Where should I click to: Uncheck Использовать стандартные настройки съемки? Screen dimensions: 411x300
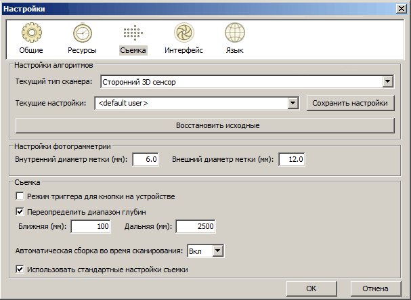20,270
